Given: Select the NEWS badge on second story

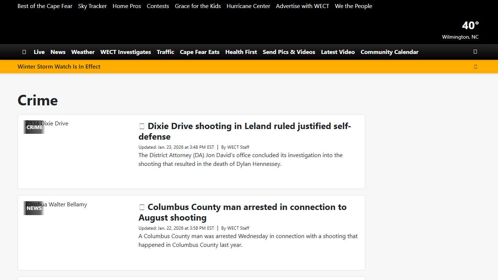Looking at the screenshot, I should [34, 208].
